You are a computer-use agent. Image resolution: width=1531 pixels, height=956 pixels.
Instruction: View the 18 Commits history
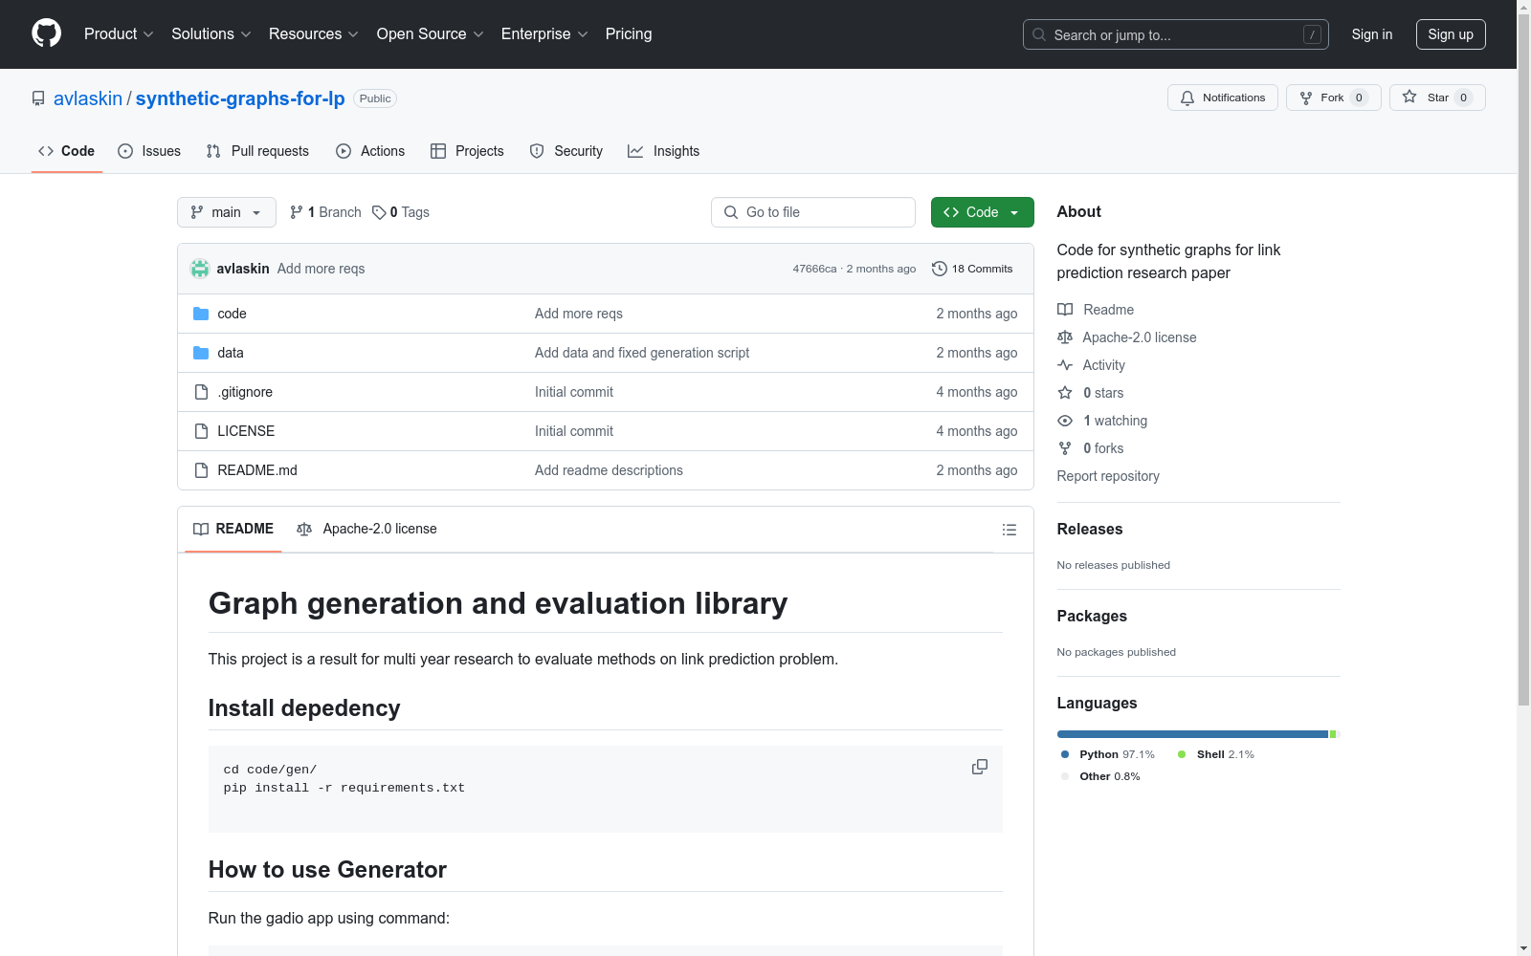pos(972,269)
